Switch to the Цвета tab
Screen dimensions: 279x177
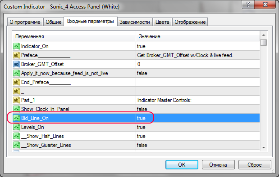pos(162,22)
